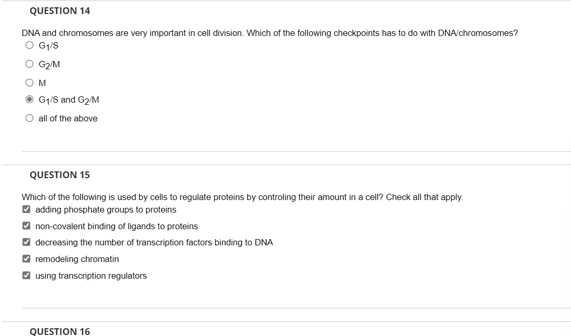This screenshot has width=571, height=336.
Task: Click the remodeling chromatin label text
Action: pyautogui.click(x=77, y=259)
